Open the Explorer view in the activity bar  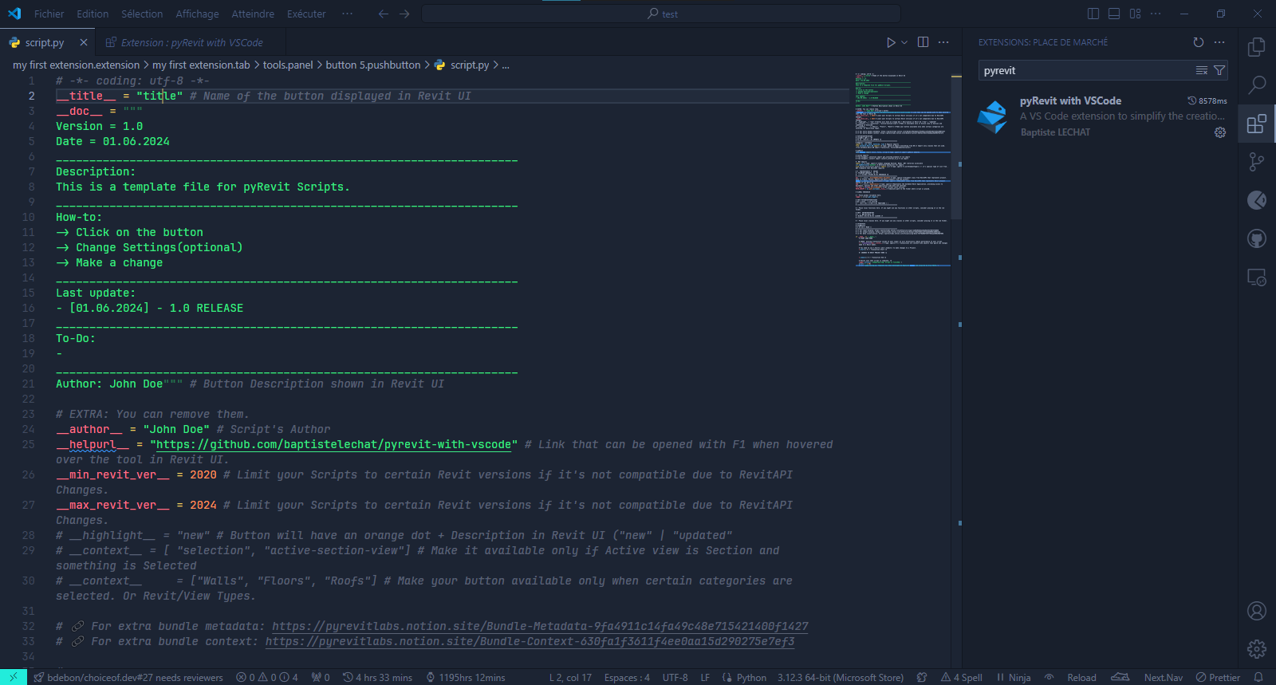tap(1257, 47)
